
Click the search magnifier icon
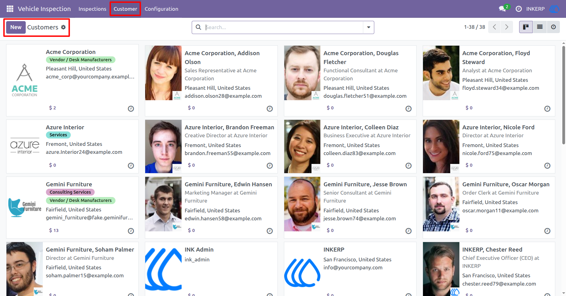pyautogui.click(x=198, y=27)
